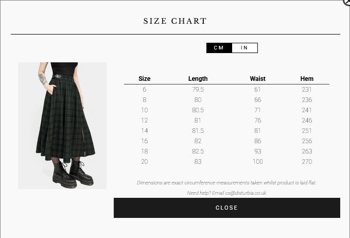This screenshot has height=238, width=350.
Task: Click the Length column header
Action: [198, 79]
